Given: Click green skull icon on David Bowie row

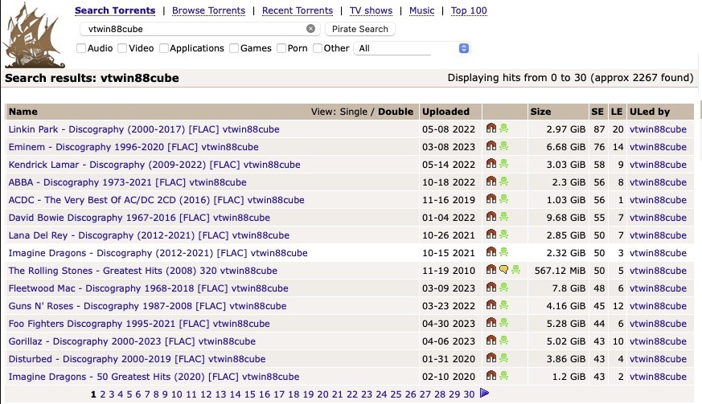Looking at the screenshot, I should [503, 217].
